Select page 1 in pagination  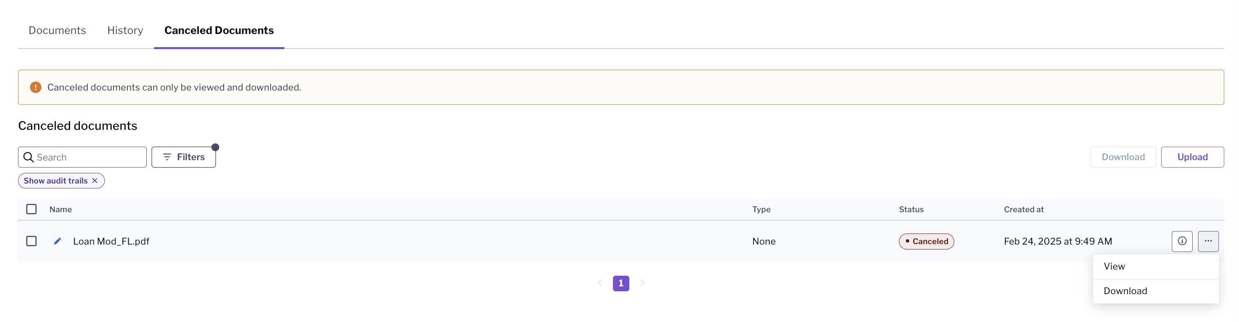[620, 283]
